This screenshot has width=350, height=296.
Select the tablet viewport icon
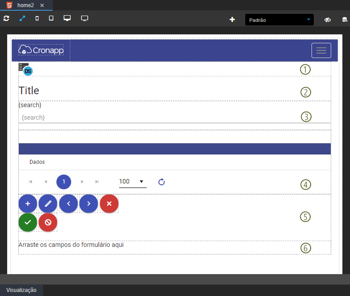[51, 18]
